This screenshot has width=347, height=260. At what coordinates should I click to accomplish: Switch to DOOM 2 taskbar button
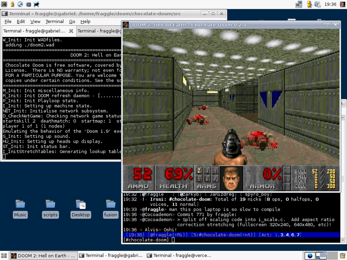pyautogui.click(x=44, y=256)
